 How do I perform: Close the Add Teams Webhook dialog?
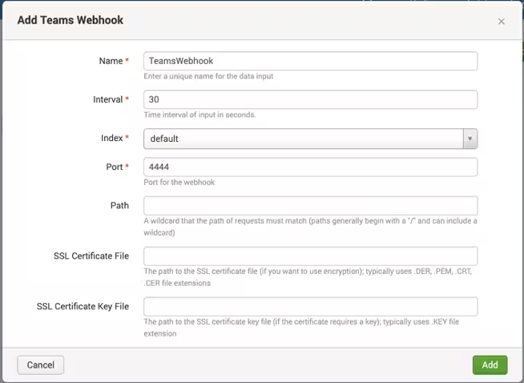(502, 22)
